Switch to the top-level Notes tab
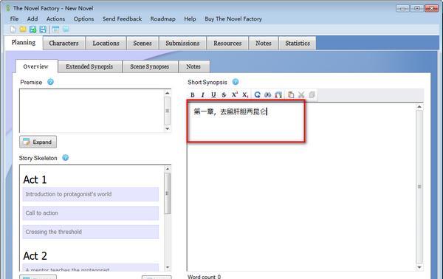This screenshot has width=443, height=279. 264,44
